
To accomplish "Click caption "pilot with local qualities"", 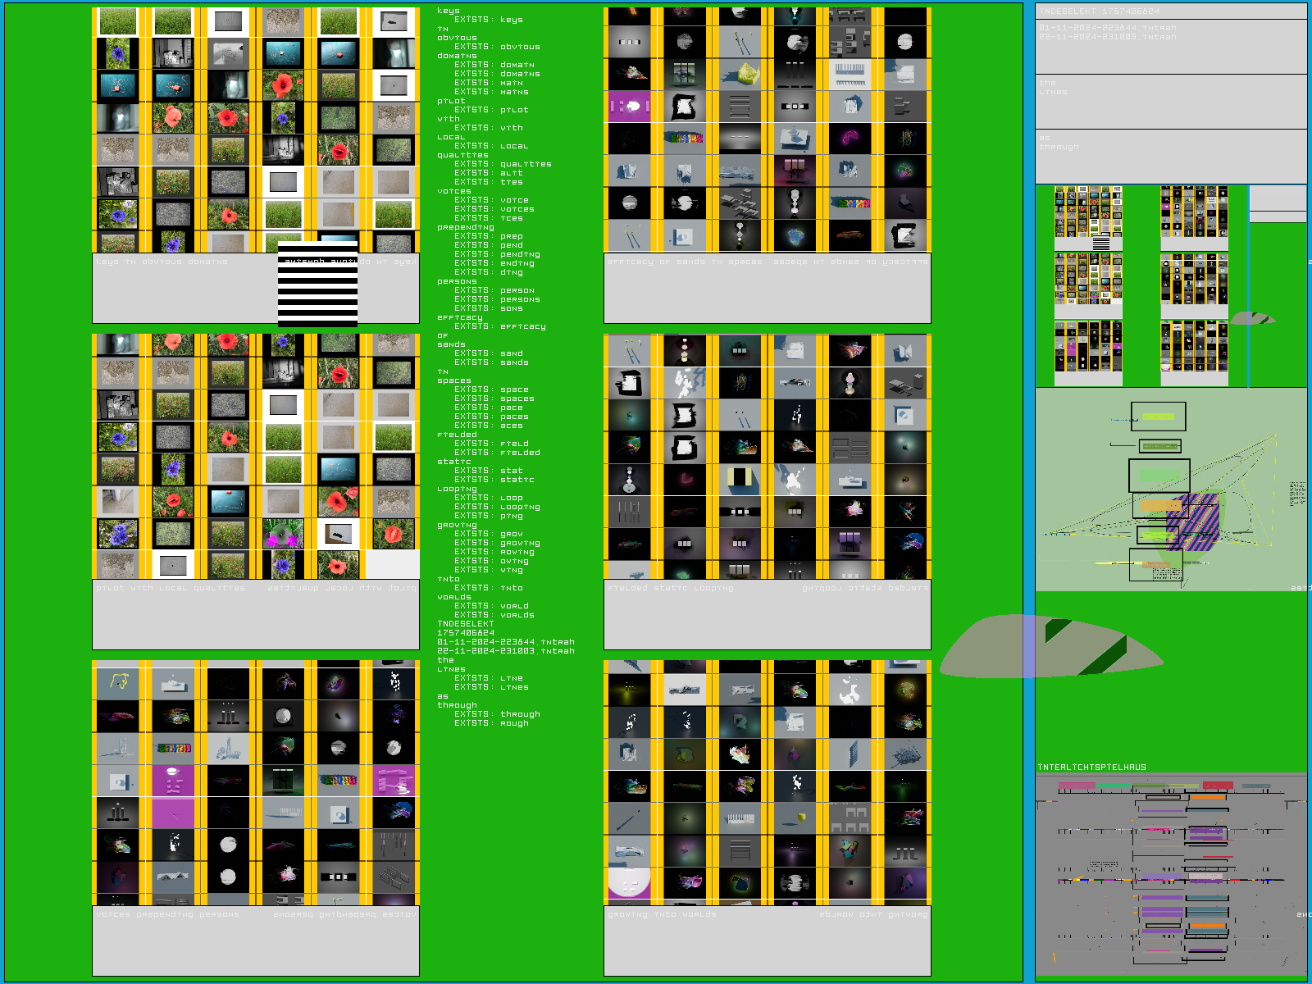I will pos(170,588).
